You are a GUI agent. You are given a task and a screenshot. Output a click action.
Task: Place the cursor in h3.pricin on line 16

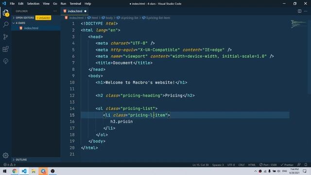coord(121,122)
